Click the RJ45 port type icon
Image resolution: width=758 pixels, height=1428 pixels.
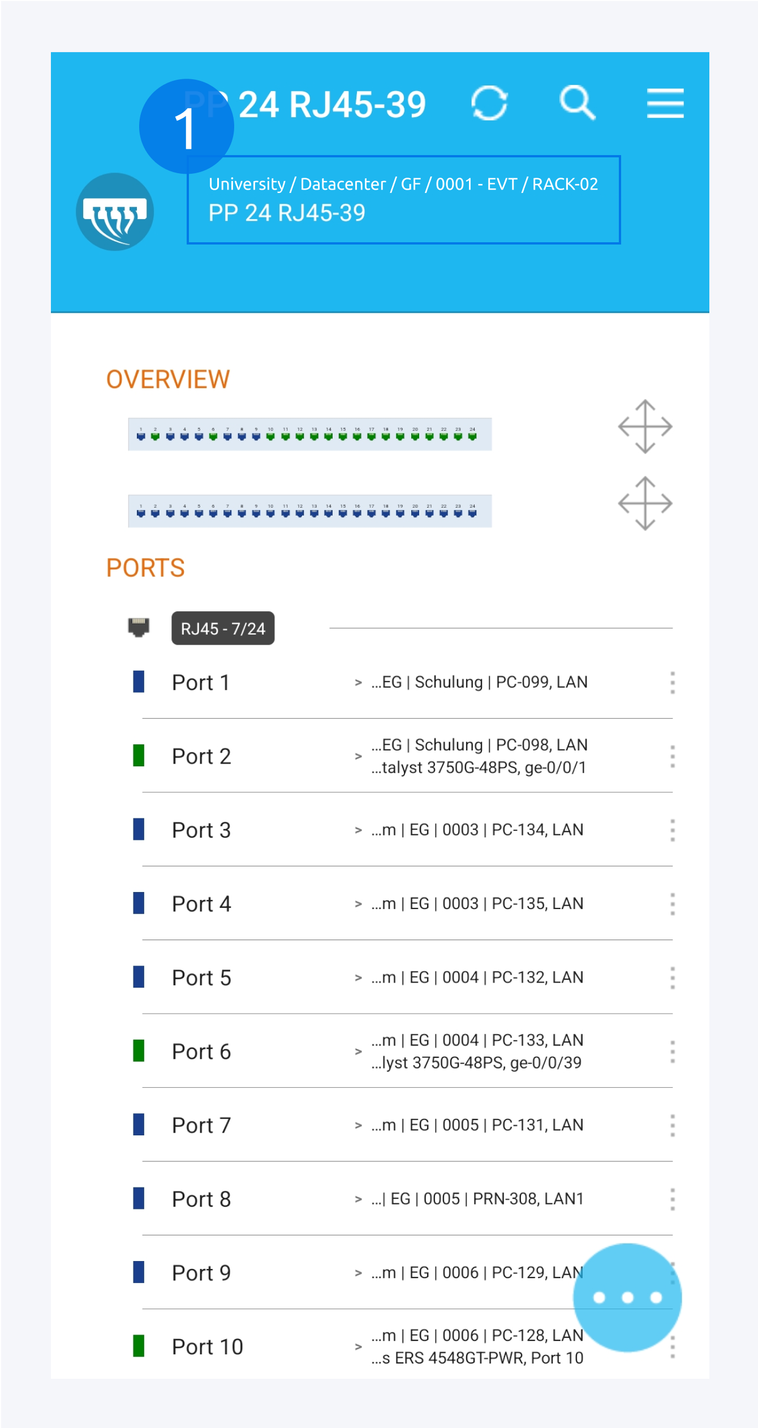(x=139, y=627)
